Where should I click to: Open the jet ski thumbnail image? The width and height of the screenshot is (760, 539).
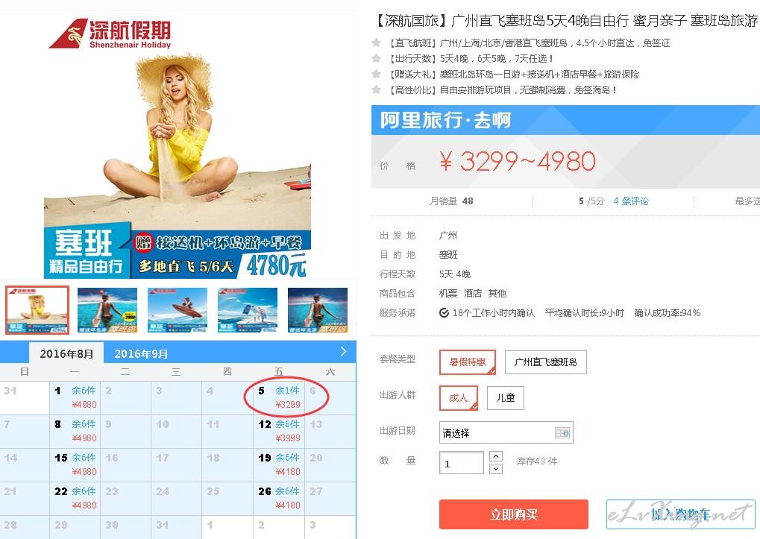pyautogui.click(x=178, y=309)
